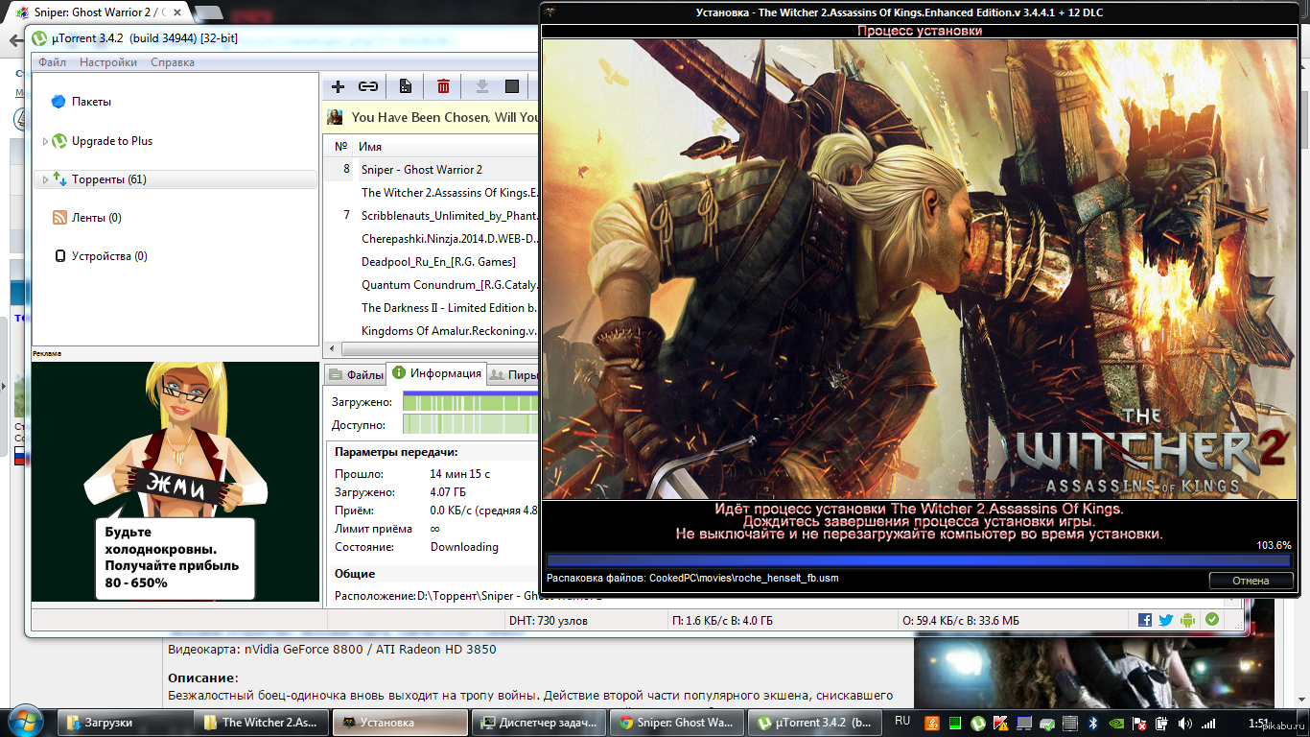Select Торренты (61) sidebar item
1310x737 pixels.
tap(175, 179)
